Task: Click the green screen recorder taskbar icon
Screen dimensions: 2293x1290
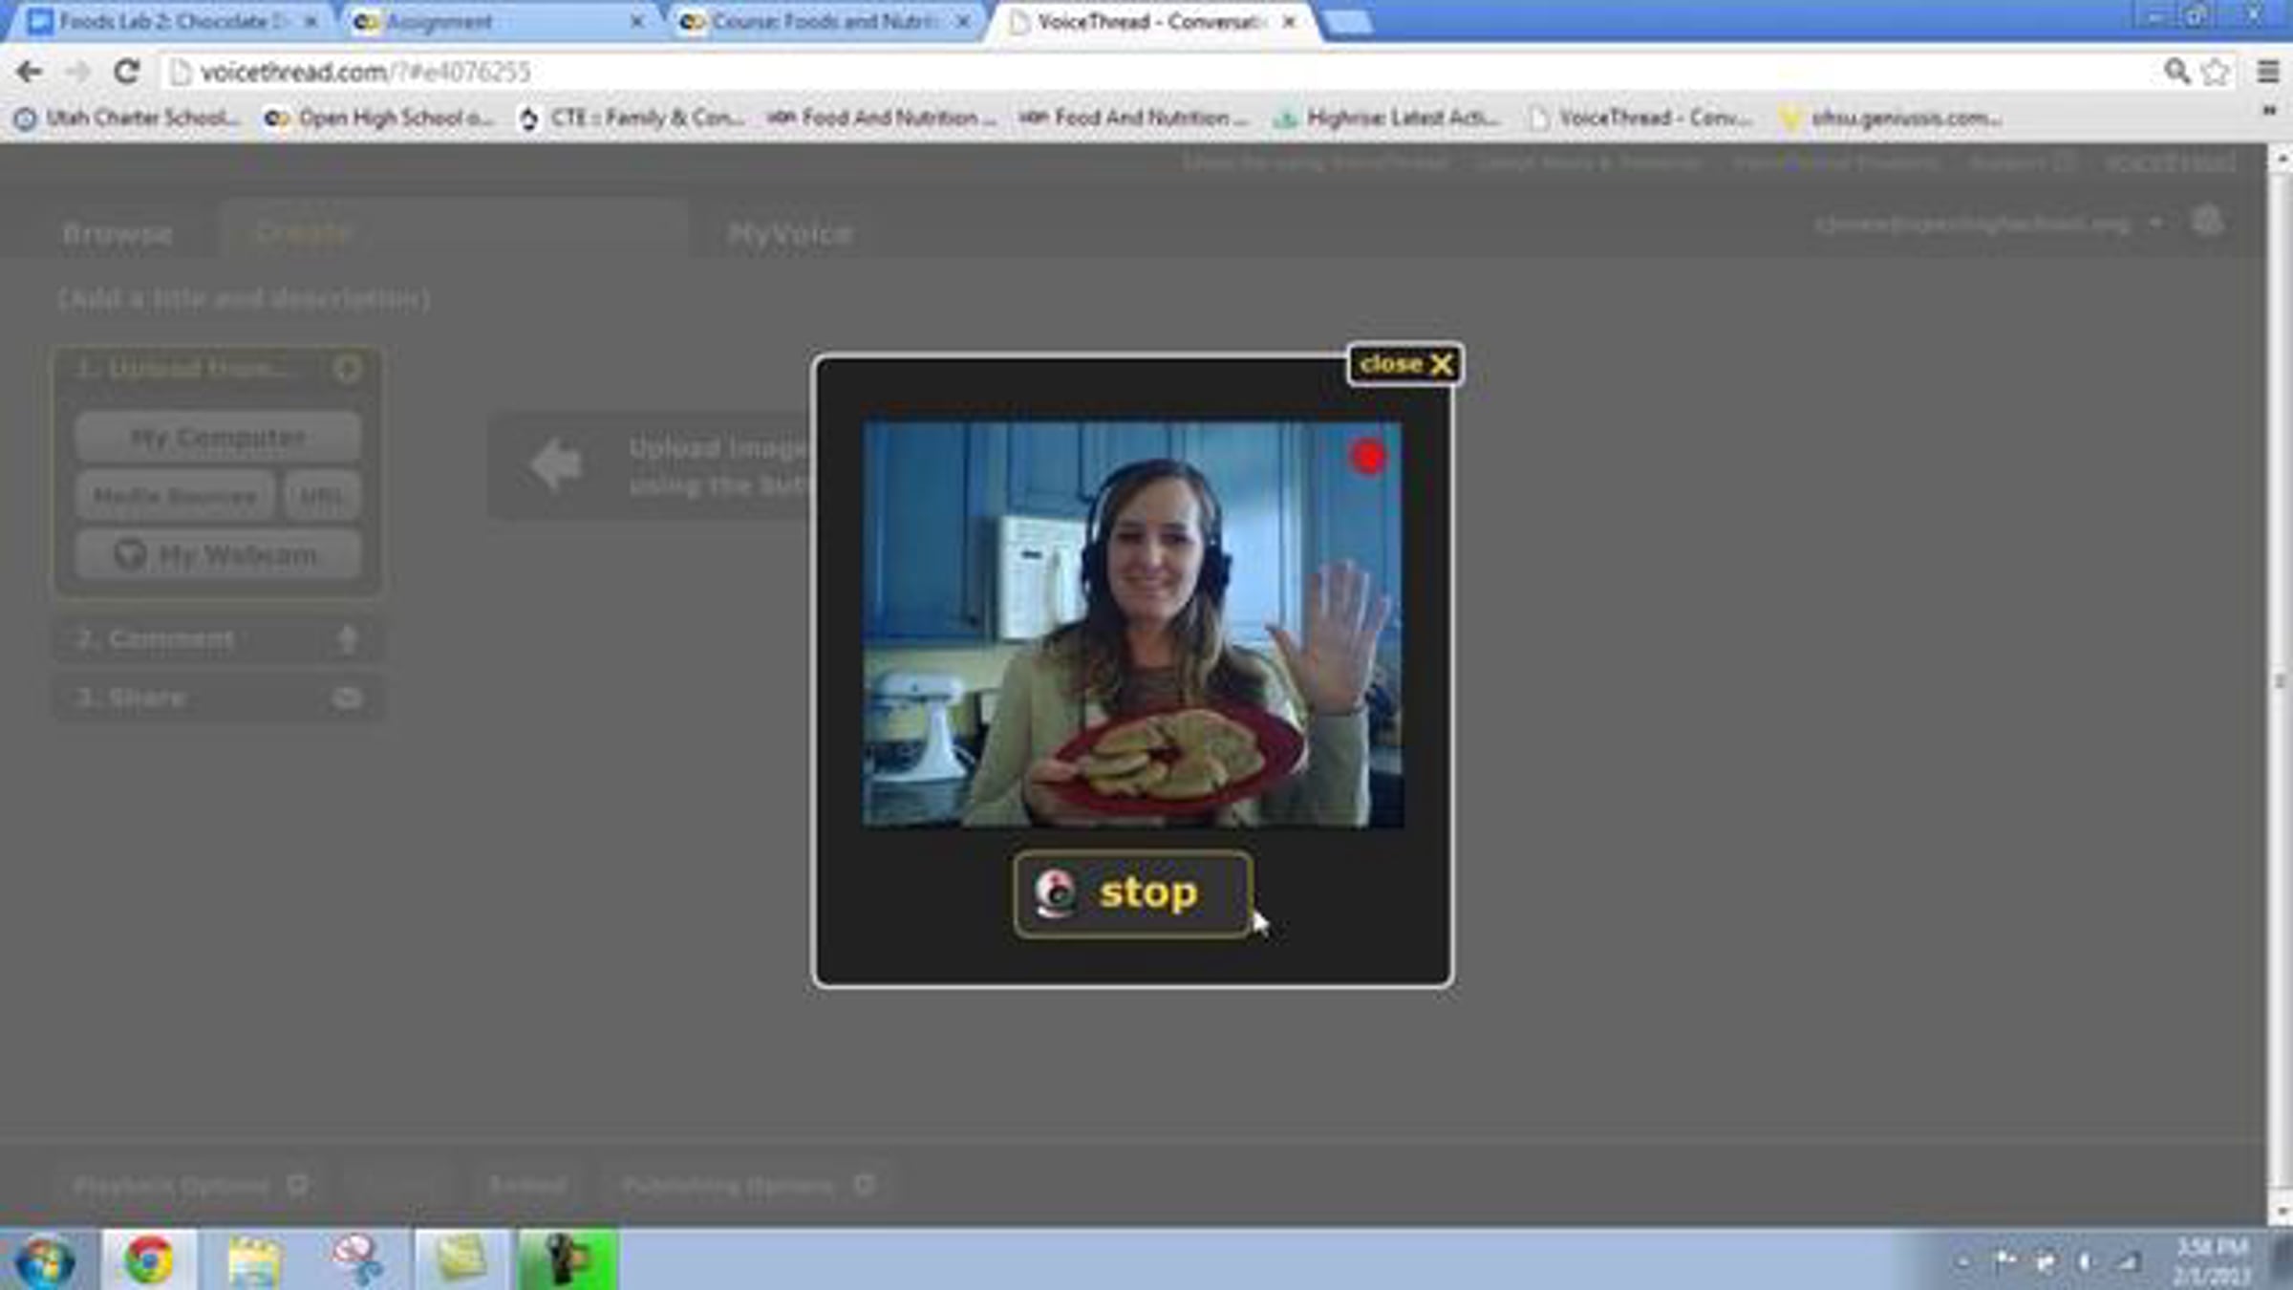Action: pos(567,1260)
